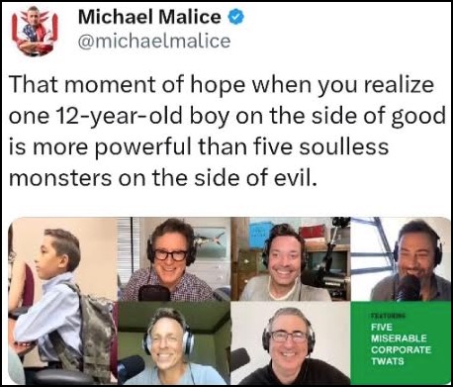Click the green caption panel
This screenshot has height=387, width=453.
pos(401,343)
